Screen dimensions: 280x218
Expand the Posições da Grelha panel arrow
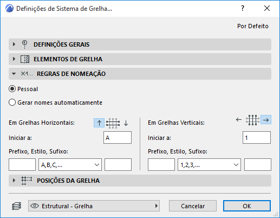click(x=14, y=181)
